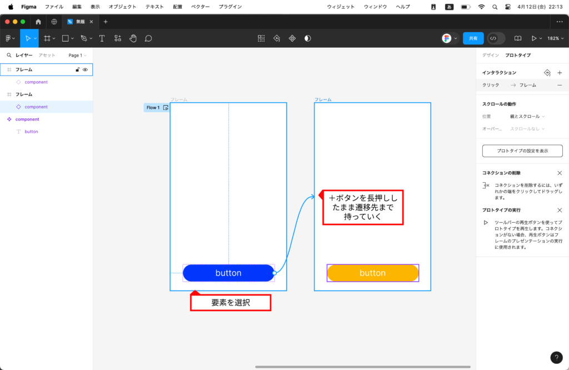Click the contrast mask icon in toolbar

(x=308, y=38)
